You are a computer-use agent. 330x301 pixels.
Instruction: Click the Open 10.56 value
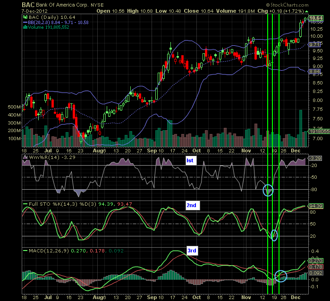[x=110, y=11]
